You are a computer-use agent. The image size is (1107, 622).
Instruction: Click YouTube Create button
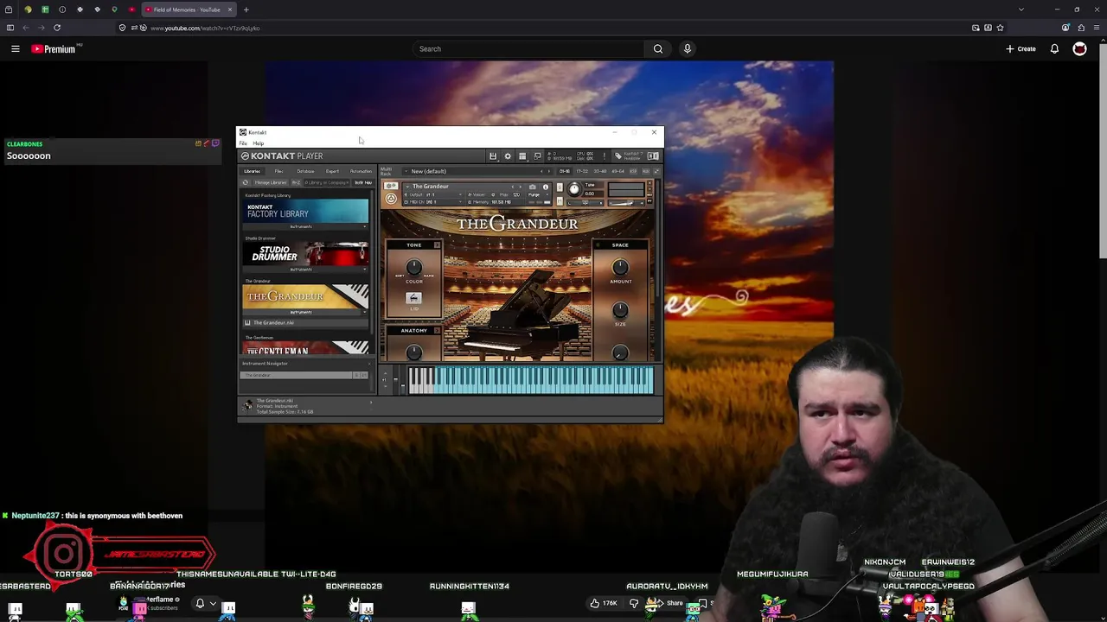point(1021,49)
